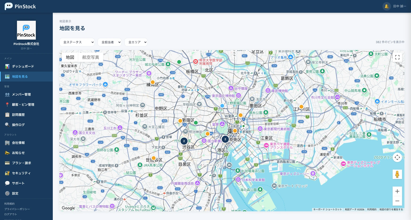The image size is (411, 220).
Task: Open 顧客・ピン管理 page
Action: tap(26, 105)
